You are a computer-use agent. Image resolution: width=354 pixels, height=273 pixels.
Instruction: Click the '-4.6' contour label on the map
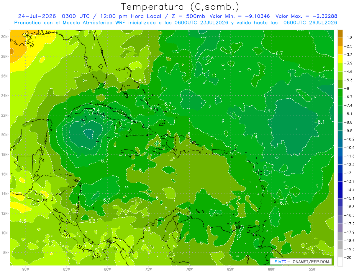tap(21, 221)
